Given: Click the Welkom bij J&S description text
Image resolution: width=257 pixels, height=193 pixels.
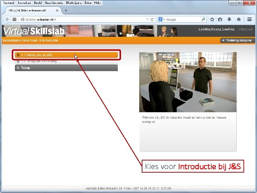Looking at the screenshot, I should (x=184, y=120).
